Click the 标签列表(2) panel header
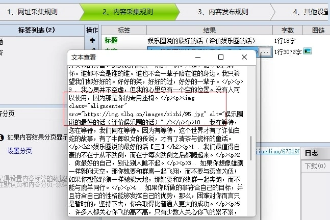This screenshot has height=220, width=330. click(36, 30)
